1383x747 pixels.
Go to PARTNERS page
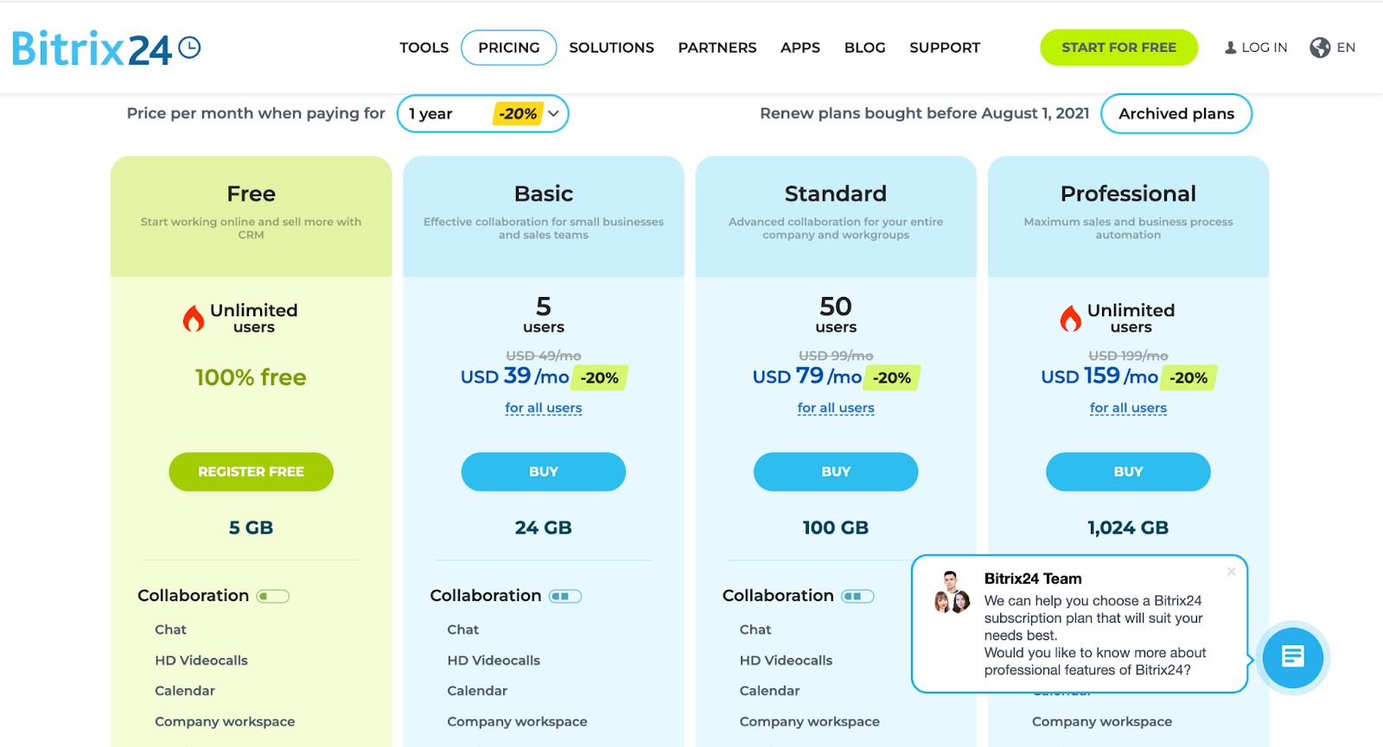(717, 47)
